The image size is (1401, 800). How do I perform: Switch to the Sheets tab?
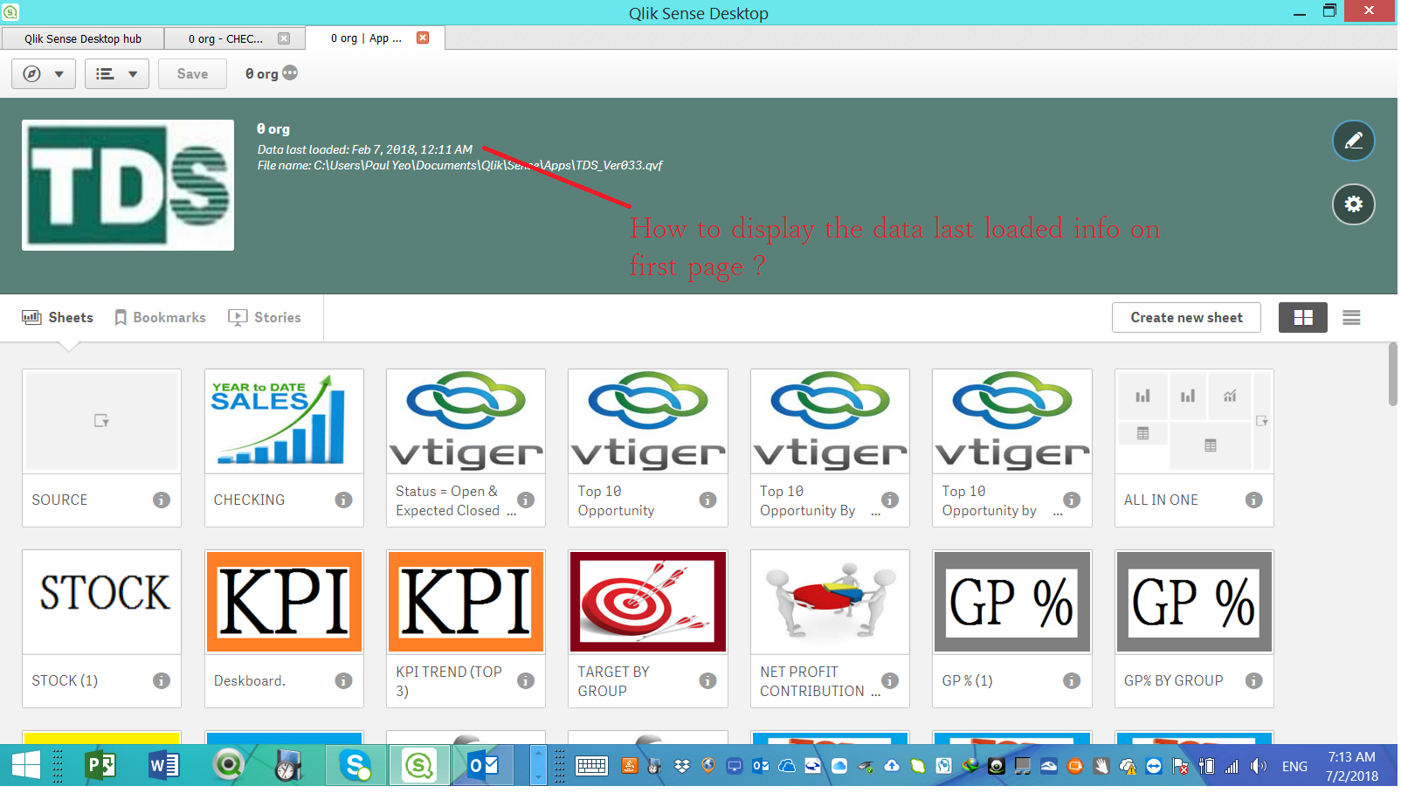[x=58, y=318]
